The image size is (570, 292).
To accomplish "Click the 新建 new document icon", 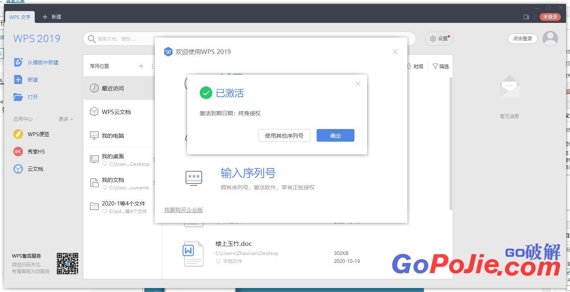I will 32,80.
